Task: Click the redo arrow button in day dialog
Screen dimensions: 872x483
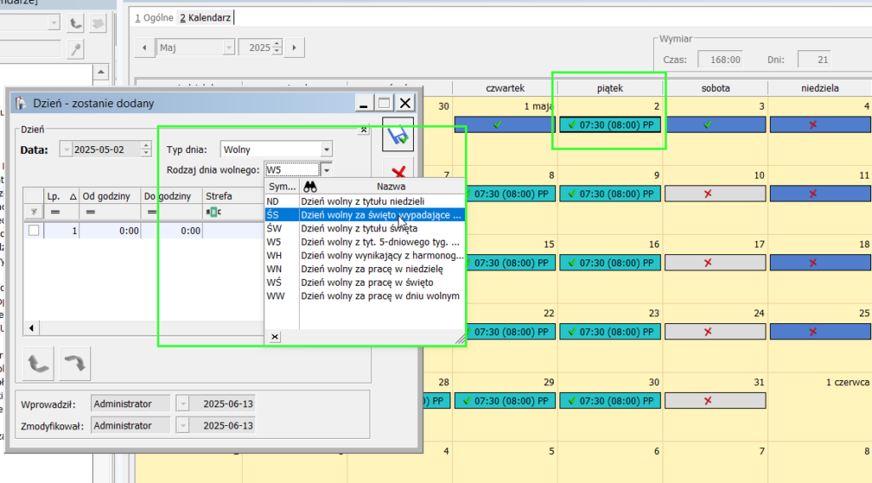Action: pos(75,364)
